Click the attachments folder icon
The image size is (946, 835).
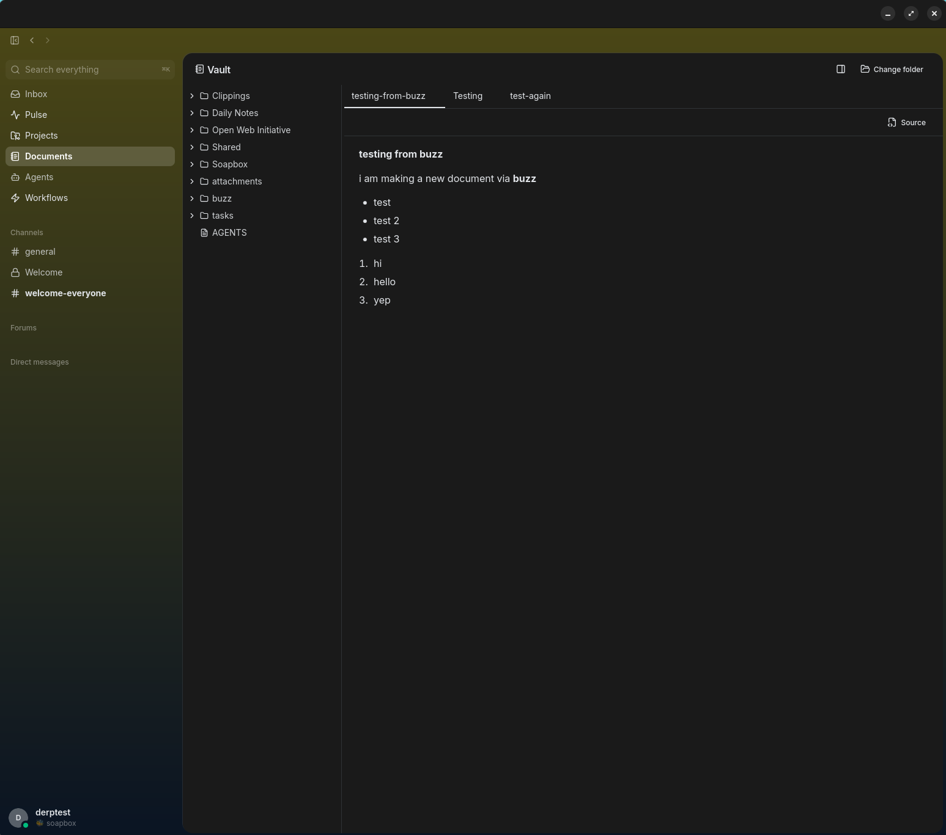(204, 181)
